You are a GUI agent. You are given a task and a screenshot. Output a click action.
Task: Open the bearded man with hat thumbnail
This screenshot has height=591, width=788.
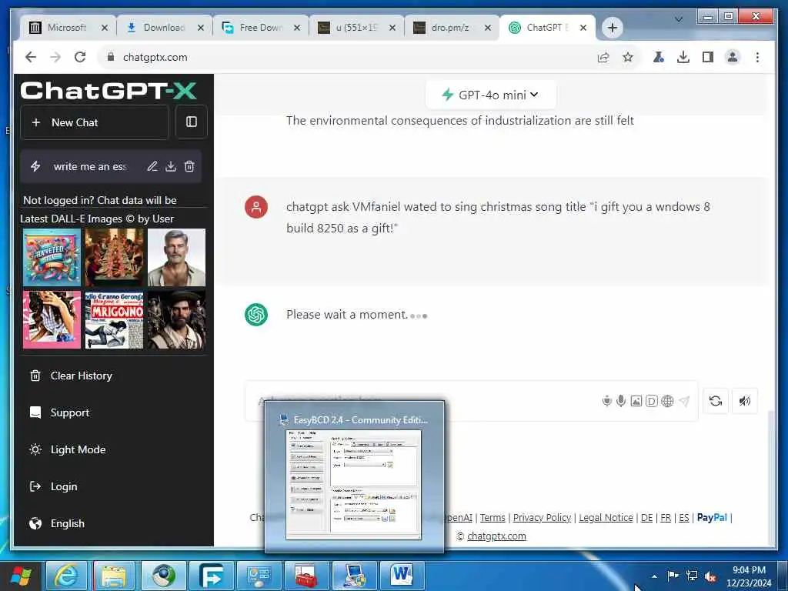176,319
